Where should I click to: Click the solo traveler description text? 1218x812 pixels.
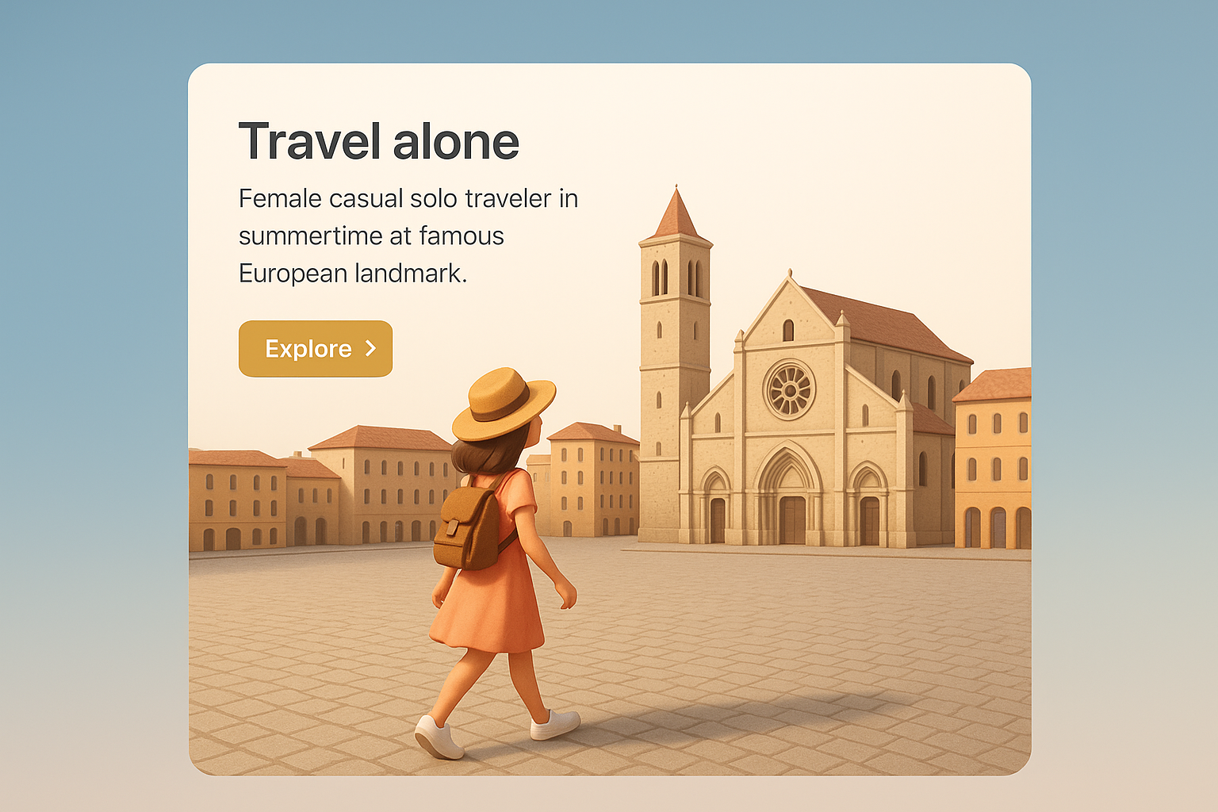point(408,236)
